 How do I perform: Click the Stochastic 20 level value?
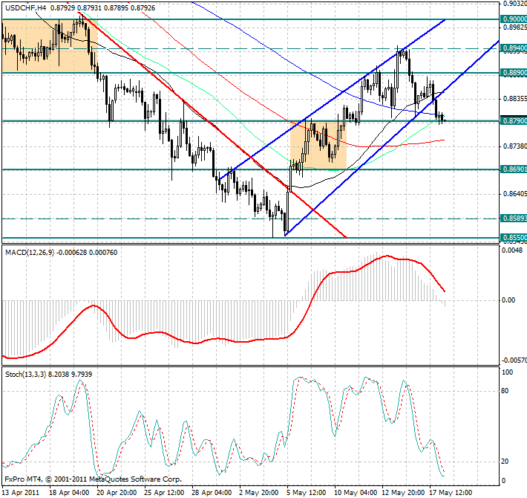coord(505,462)
